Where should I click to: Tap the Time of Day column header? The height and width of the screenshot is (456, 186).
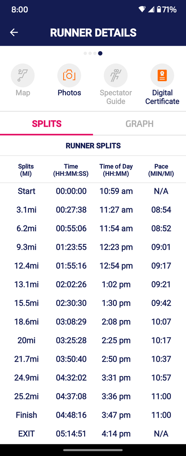pos(116,170)
